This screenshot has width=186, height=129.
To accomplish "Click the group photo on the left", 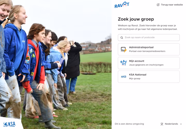I will [56, 64].
